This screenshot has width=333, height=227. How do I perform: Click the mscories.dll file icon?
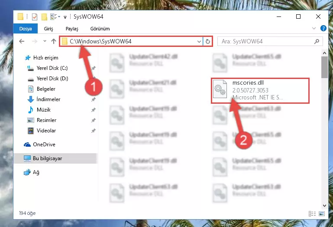tap(220, 89)
